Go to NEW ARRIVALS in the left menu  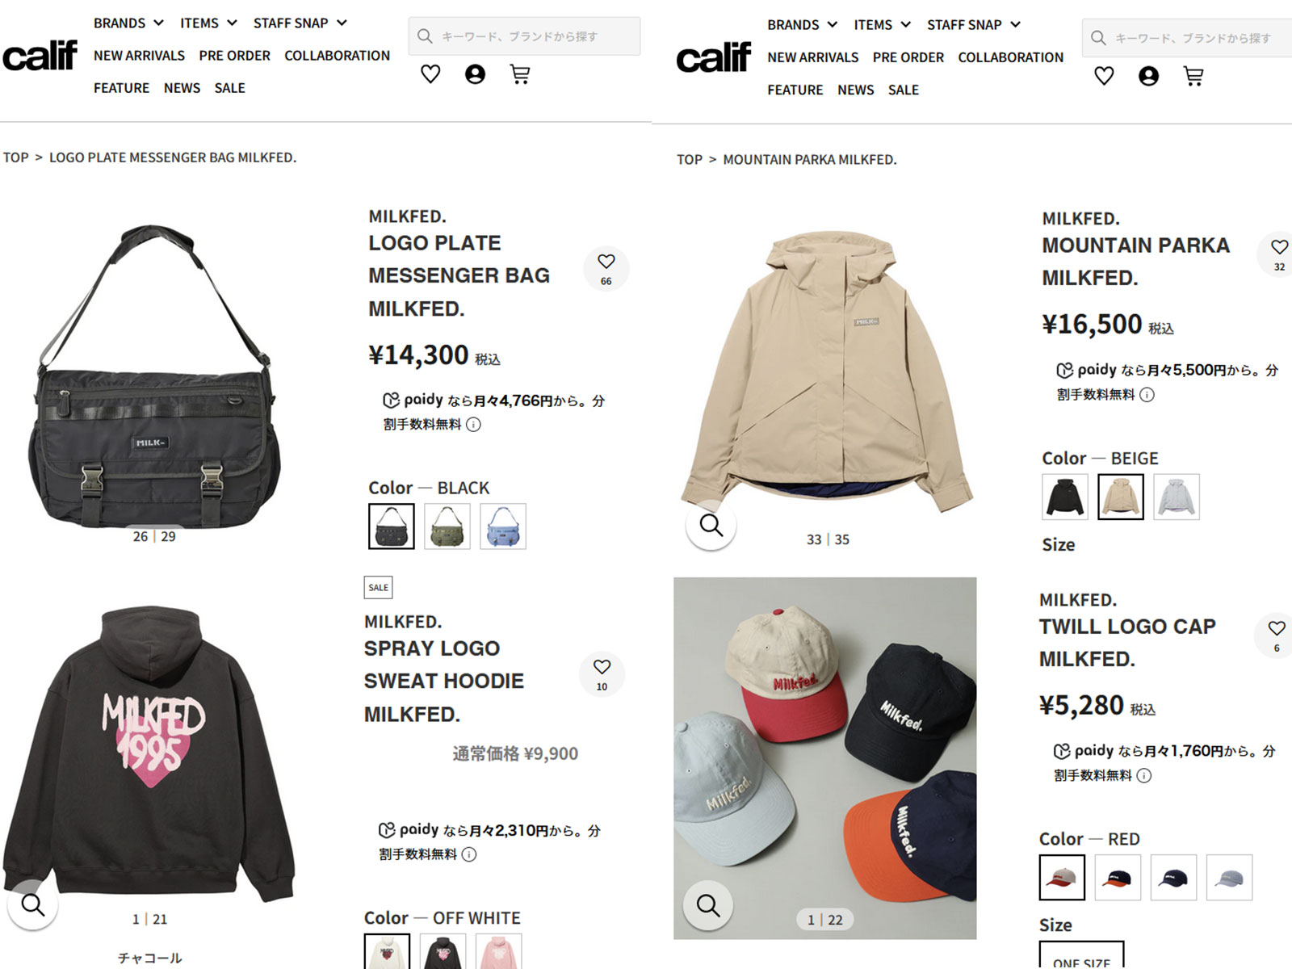(139, 56)
